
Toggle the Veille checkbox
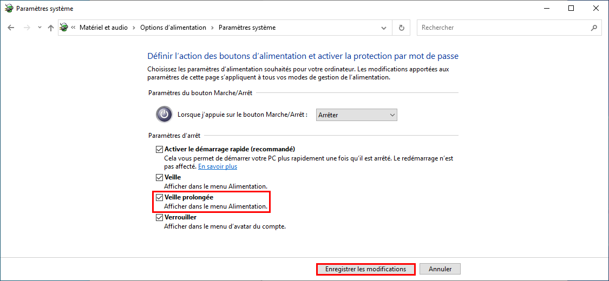[x=159, y=177]
